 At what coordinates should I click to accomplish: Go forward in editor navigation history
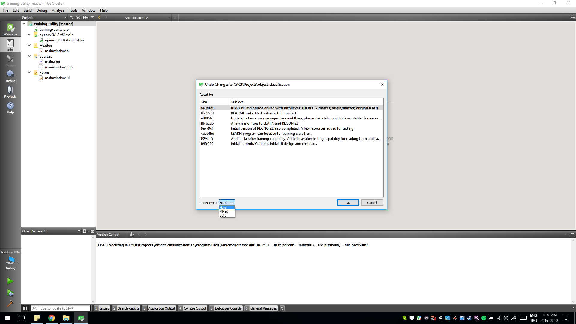coord(106,18)
